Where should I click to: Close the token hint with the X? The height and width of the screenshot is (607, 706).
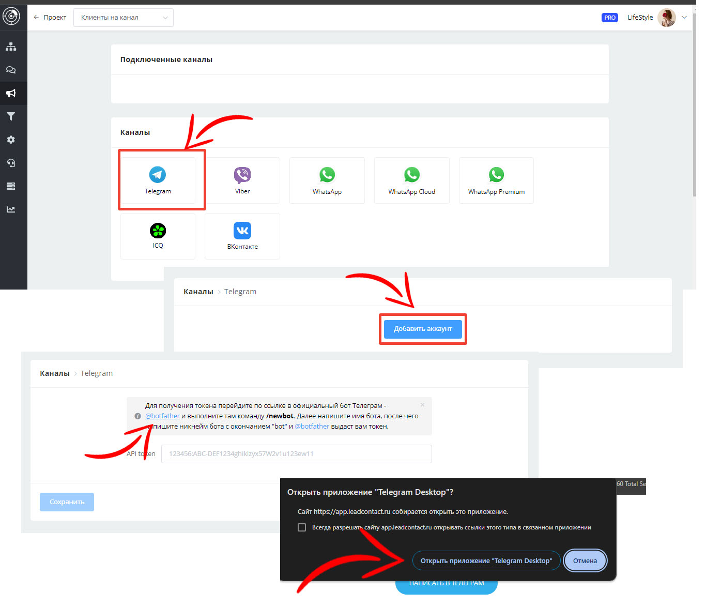422,405
